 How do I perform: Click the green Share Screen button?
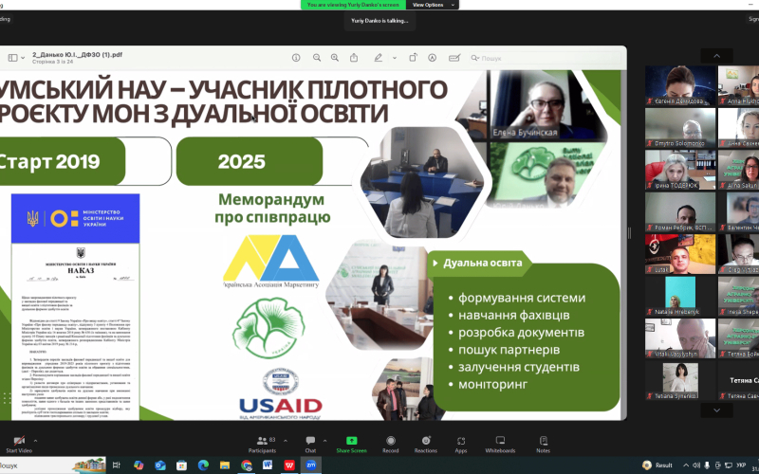click(x=351, y=444)
